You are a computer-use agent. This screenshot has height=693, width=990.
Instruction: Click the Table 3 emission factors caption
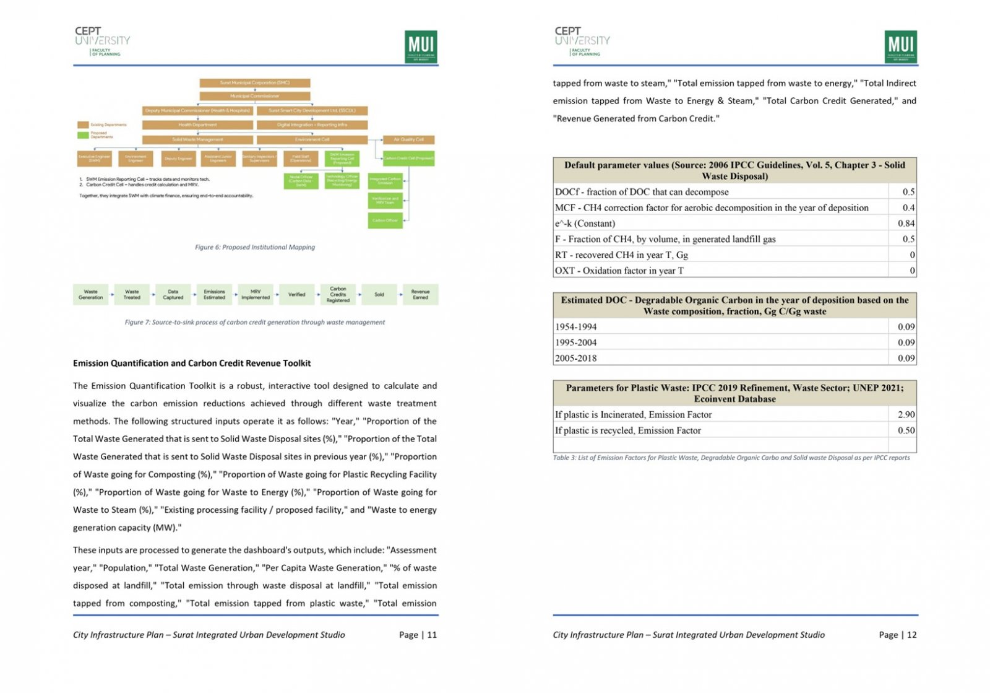pyautogui.click(x=731, y=458)
